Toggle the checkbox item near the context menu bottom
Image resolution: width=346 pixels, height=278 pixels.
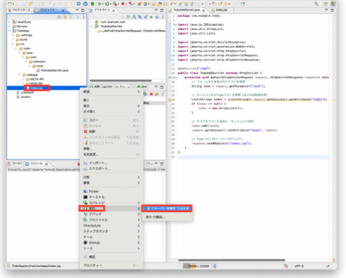pyautogui.click(x=89, y=256)
